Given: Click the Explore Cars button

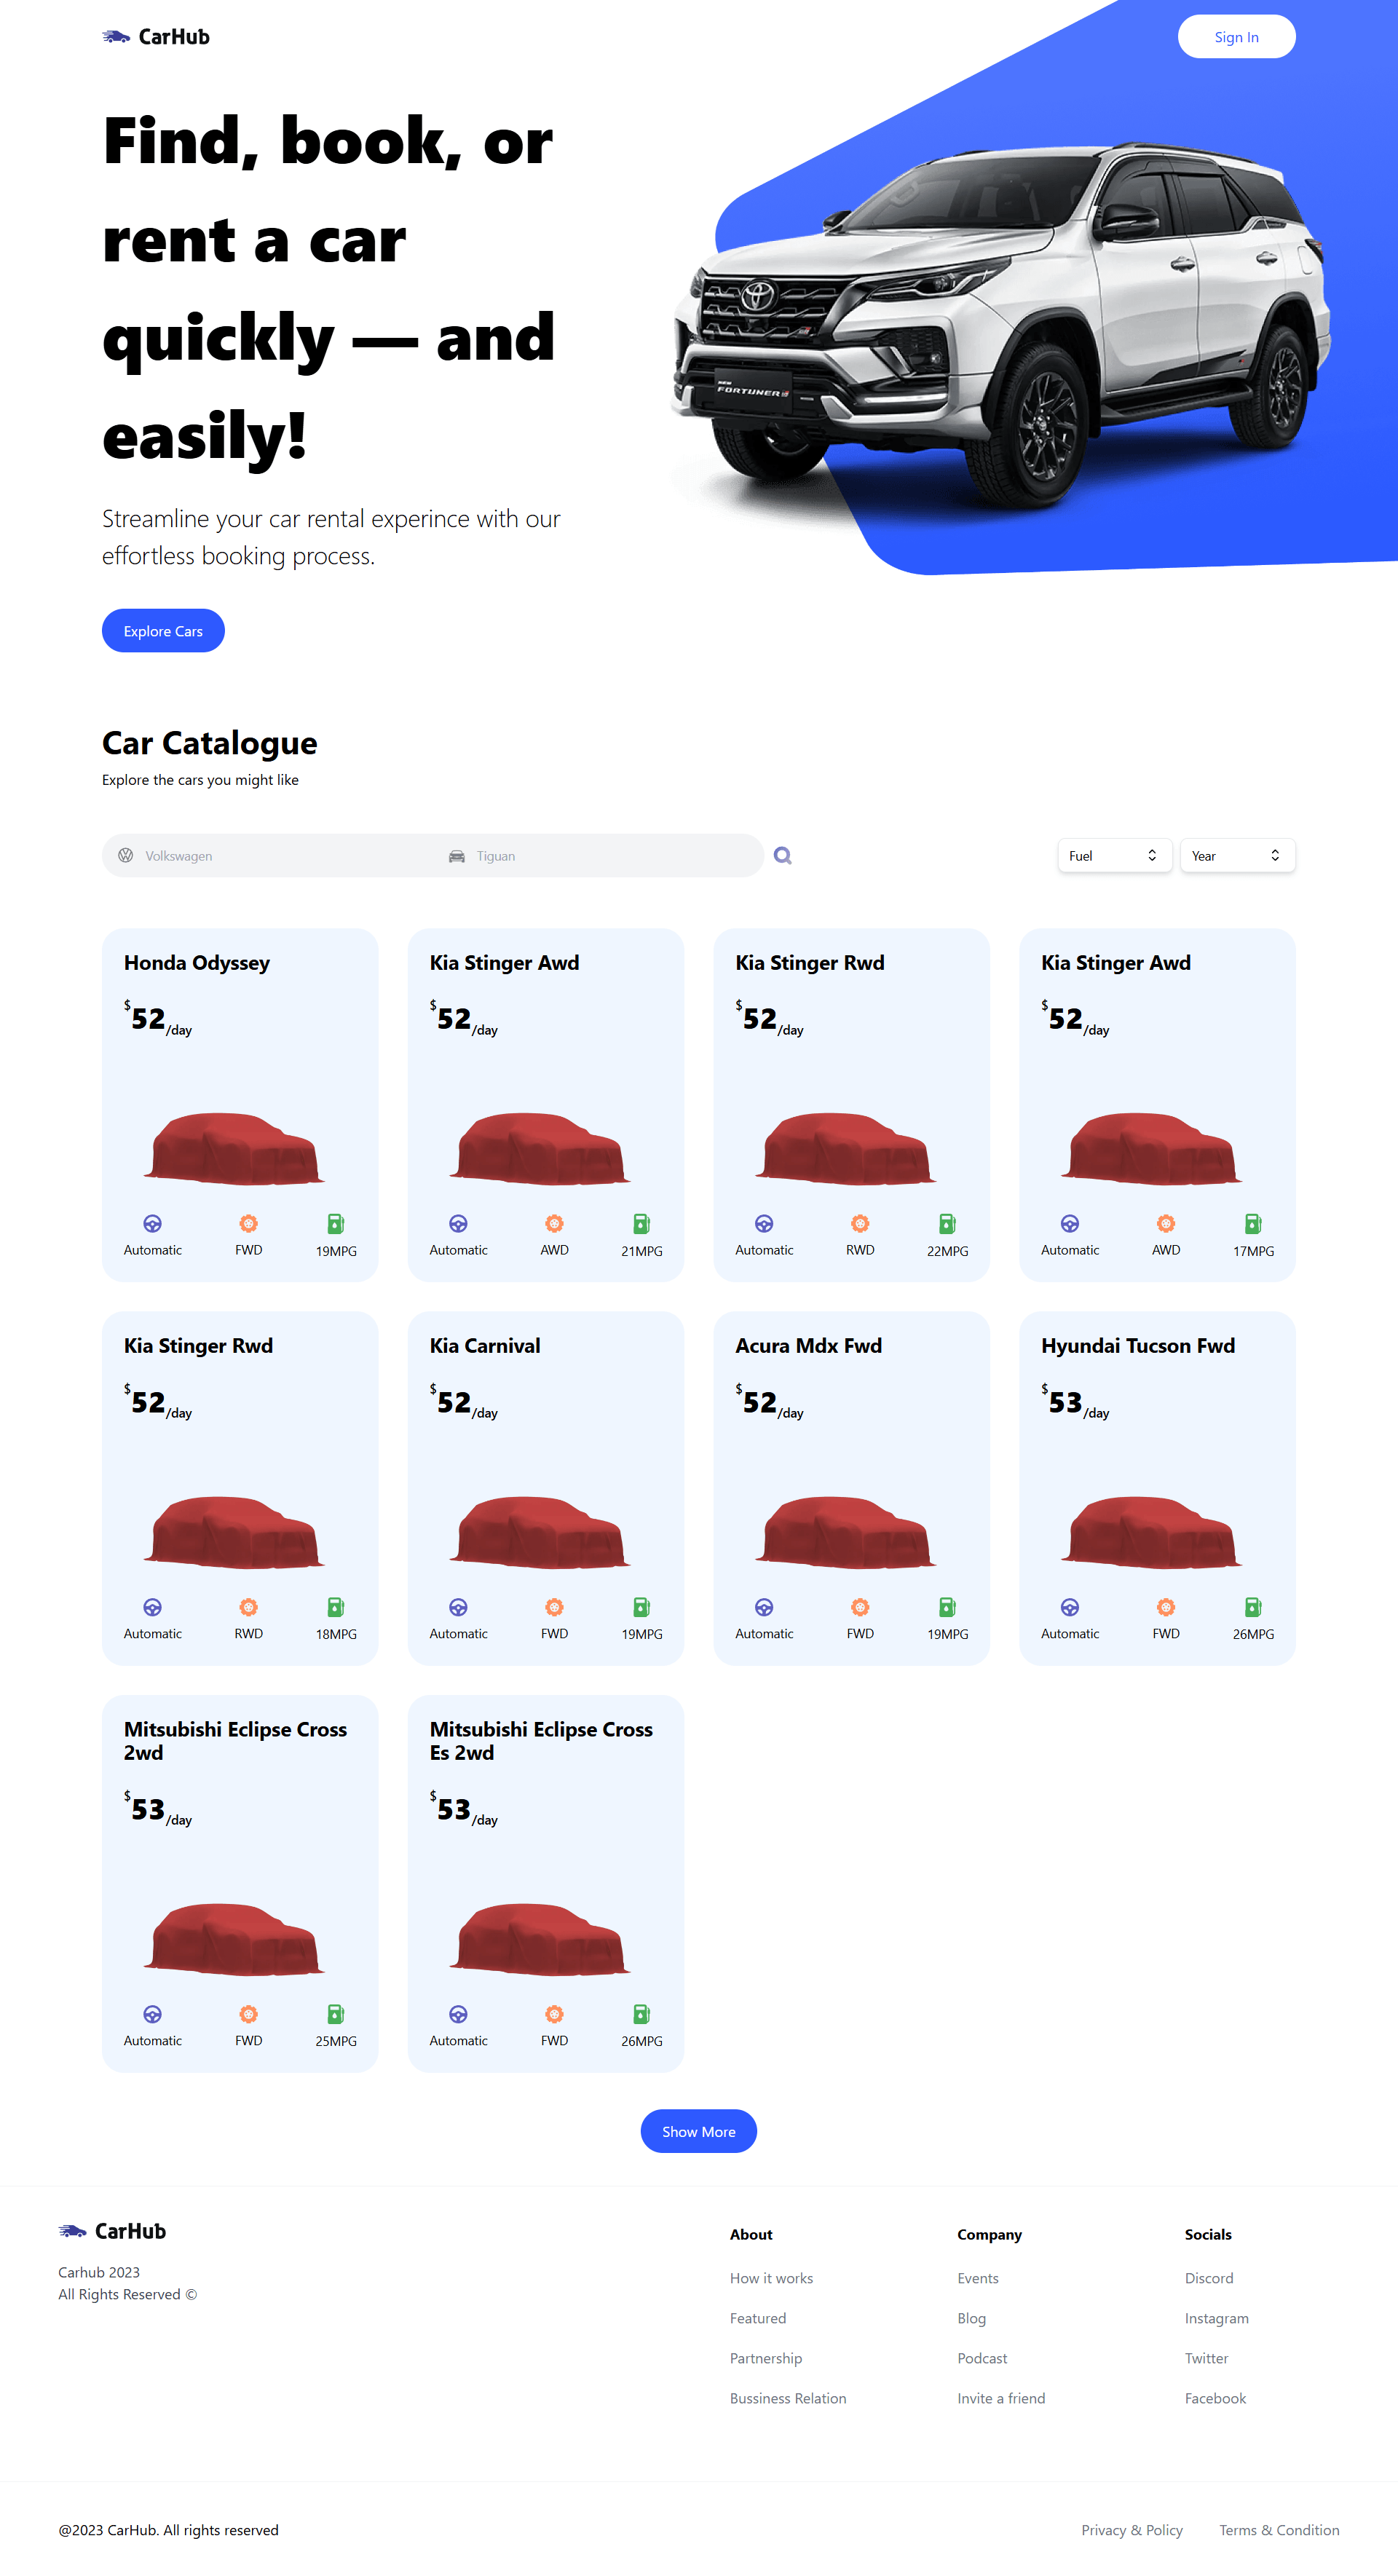Looking at the screenshot, I should (x=163, y=631).
